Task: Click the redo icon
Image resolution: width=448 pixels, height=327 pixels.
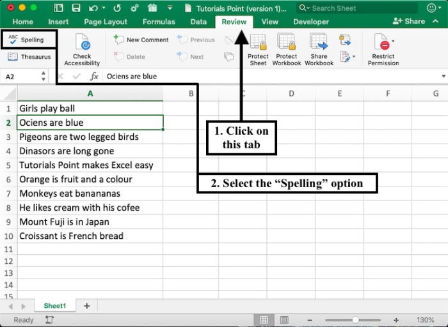Action: 117,8
